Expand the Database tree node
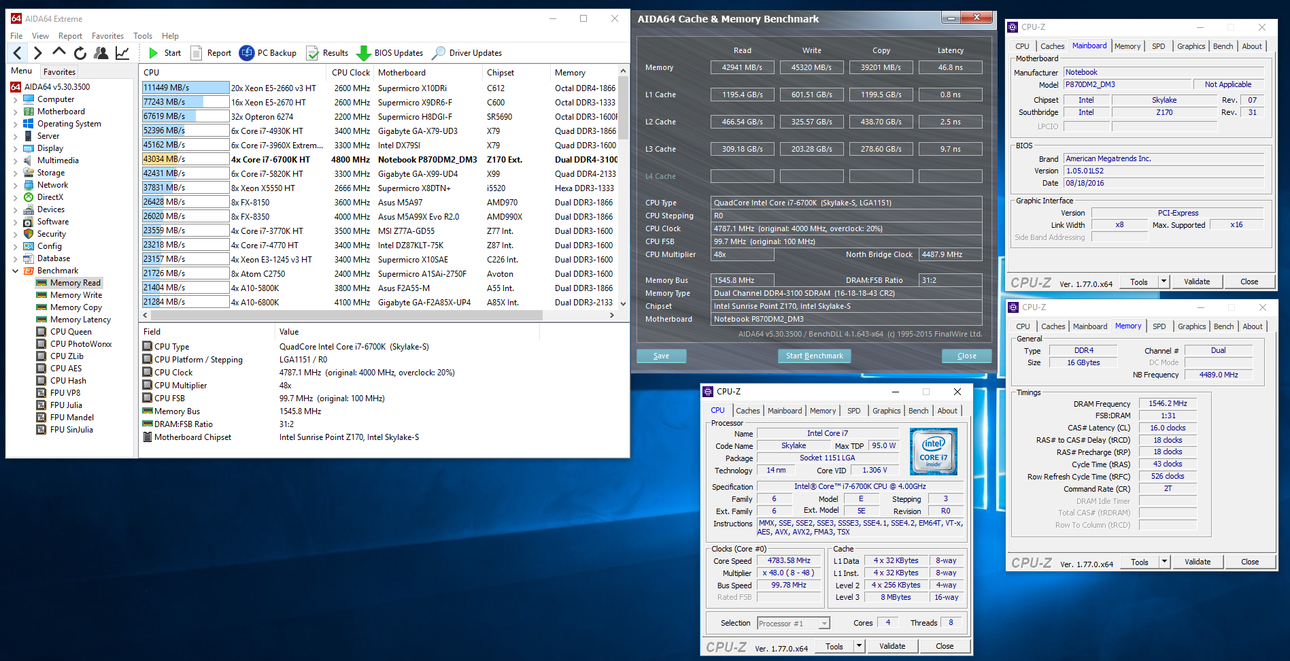The height and width of the screenshot is (661, 1290). [x=15, y=258]
